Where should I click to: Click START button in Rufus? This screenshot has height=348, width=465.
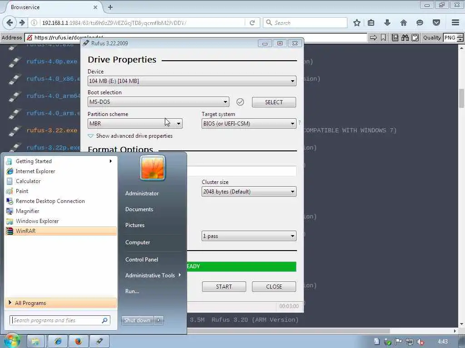pos(224,286)
